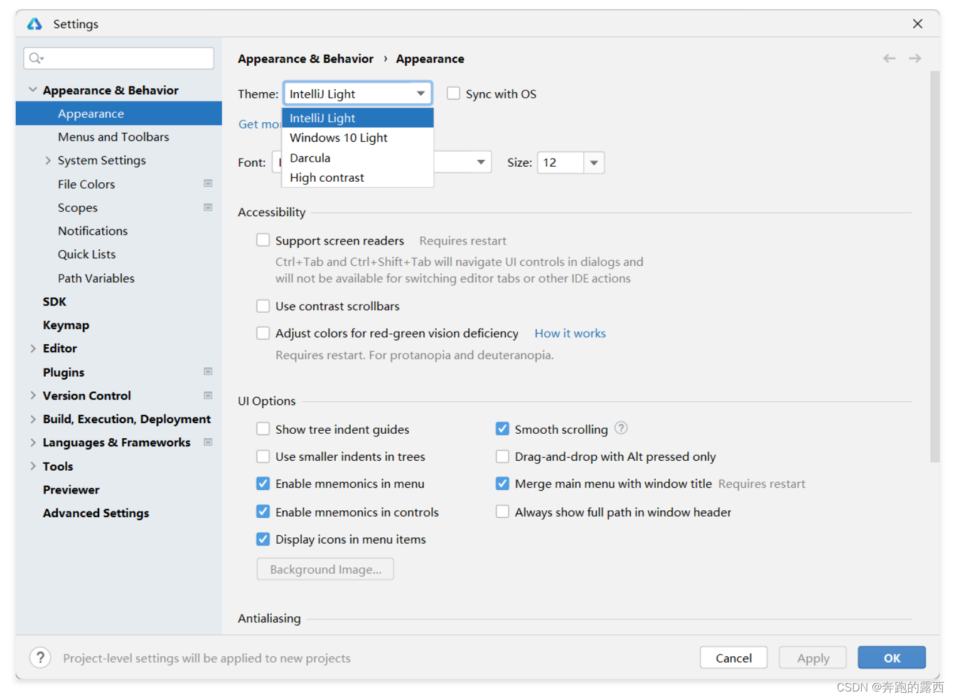954x699 pixels.
Task: Close the Settings dialog
Action: coord(918,24)
